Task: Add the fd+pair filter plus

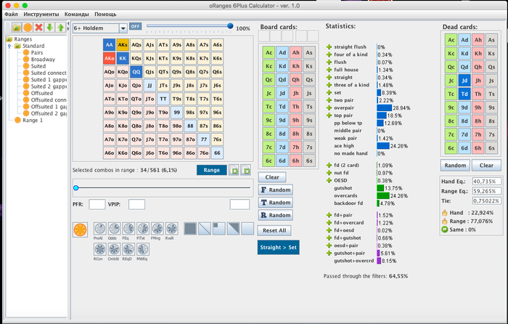Action: 329,215
